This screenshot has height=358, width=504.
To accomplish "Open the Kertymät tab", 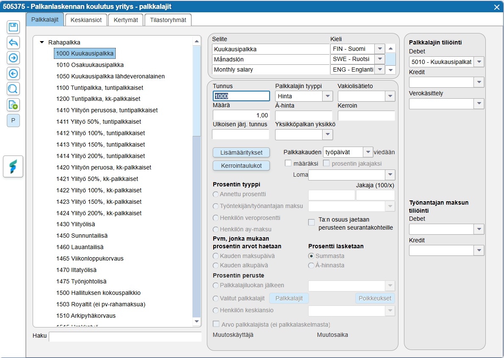I will (125, 20).
